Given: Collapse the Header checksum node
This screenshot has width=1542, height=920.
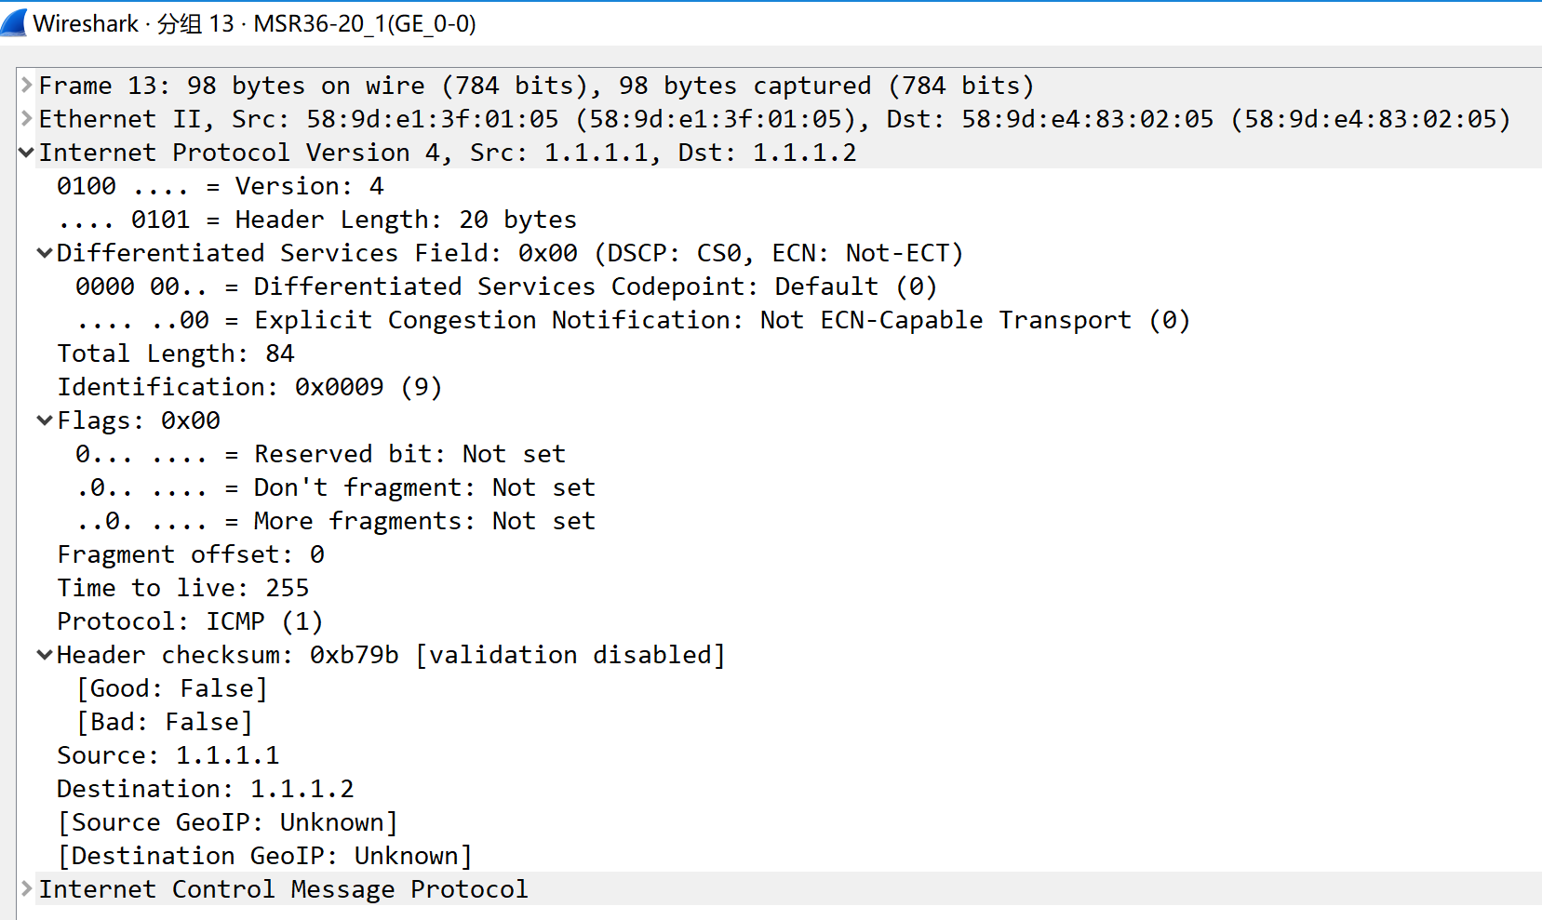Looking at the screenshot, I should coord(45,655).
